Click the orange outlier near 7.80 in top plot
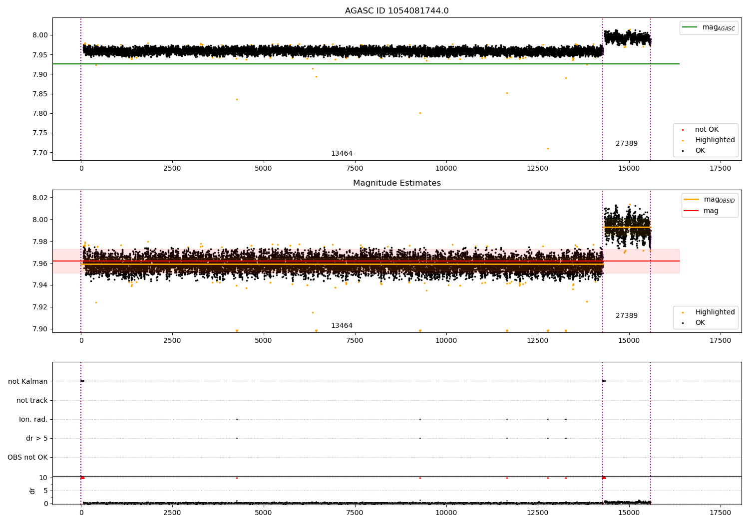 tap(420, 113)
